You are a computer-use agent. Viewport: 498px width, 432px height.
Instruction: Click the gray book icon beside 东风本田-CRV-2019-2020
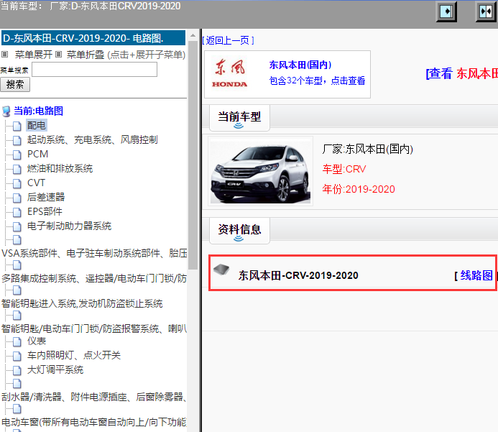(221, 270)
